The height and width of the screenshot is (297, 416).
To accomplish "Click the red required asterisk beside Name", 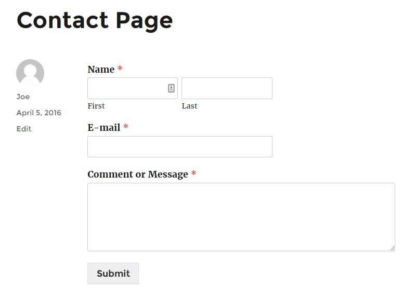I will coord(120,69).
